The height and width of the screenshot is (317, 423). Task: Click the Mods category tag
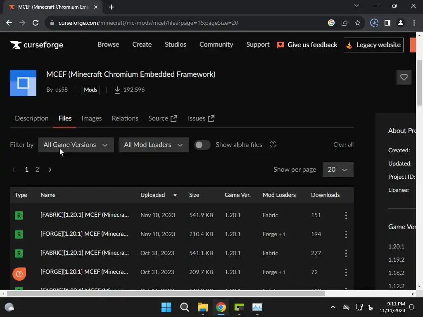(x=90, y=90)
